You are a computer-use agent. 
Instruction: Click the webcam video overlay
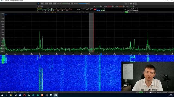tap(148, 77)
